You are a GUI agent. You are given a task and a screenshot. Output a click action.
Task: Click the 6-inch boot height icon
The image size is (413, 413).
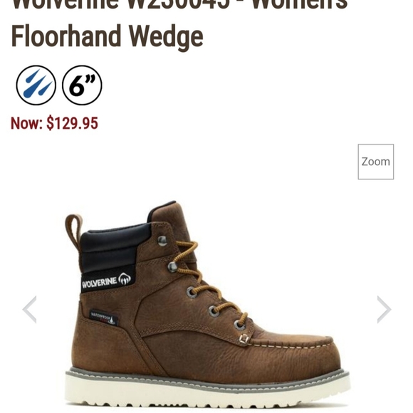82,85
